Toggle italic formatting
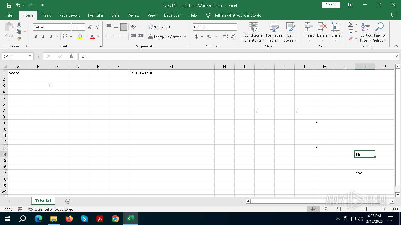Image resolution: width=401 pixels, height=225 pixels. [x=43, y=37]
